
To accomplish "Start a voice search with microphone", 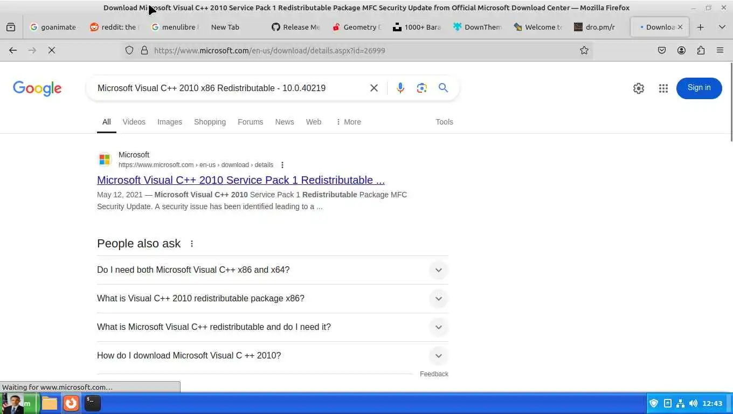I will point(400,88).
